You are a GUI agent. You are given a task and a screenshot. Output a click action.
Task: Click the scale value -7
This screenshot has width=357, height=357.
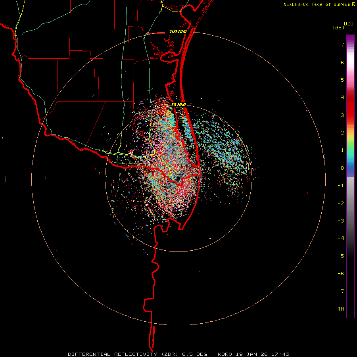click(x=341, y=291)
